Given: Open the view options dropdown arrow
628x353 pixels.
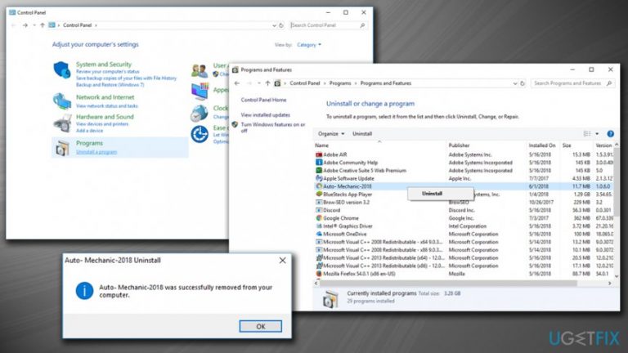Looking at the screenshot, I should [597, 134].
